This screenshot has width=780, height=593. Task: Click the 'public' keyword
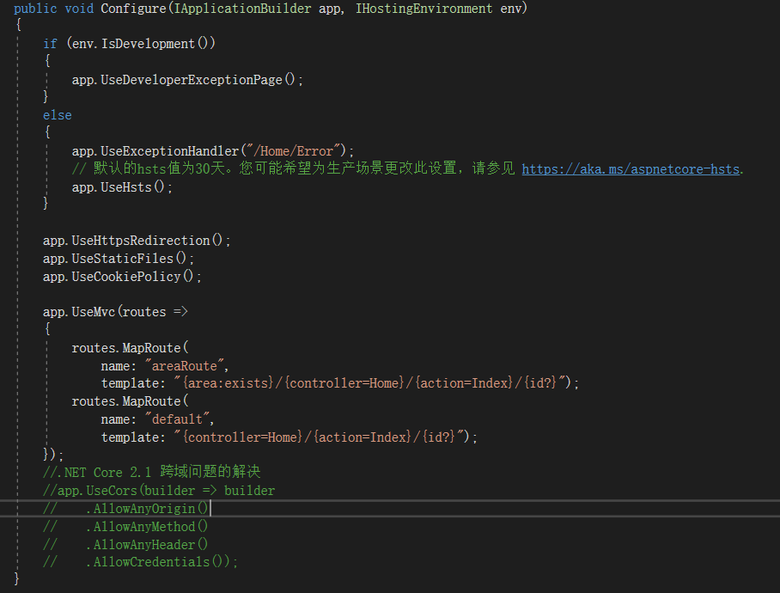[x=35, y=9]
